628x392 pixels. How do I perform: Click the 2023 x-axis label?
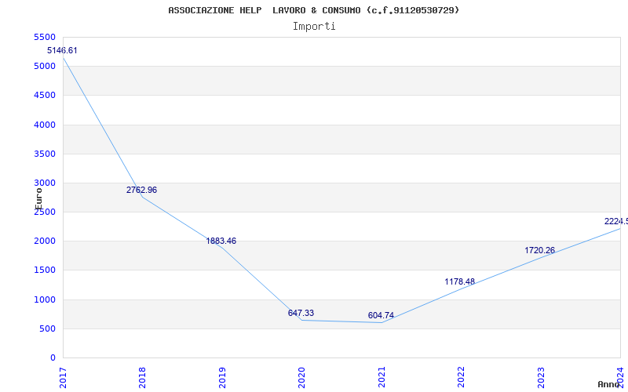[541, 378]
